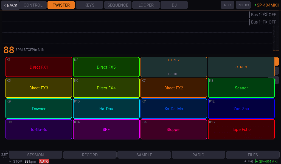Click the RCL 0s button
The image size is (281, 164).
[x=243, y=5]
